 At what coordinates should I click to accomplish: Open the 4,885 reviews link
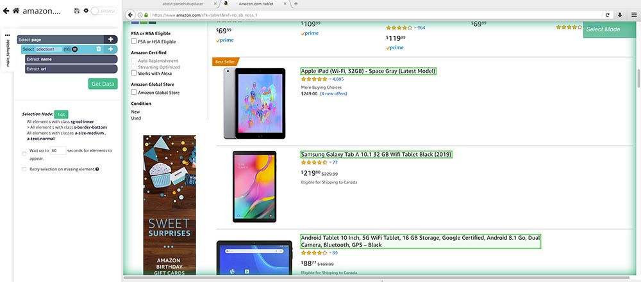click(x=338, y=79)
